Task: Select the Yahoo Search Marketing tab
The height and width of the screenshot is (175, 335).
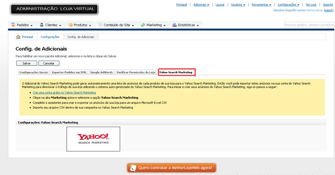Action: [x=176, y=72]
